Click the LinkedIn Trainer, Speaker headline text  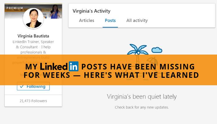coord(33,42)
